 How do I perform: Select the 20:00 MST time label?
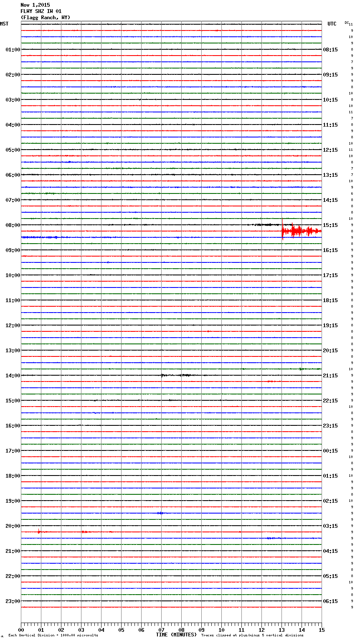pyautogui.click(x=13, y=526)
